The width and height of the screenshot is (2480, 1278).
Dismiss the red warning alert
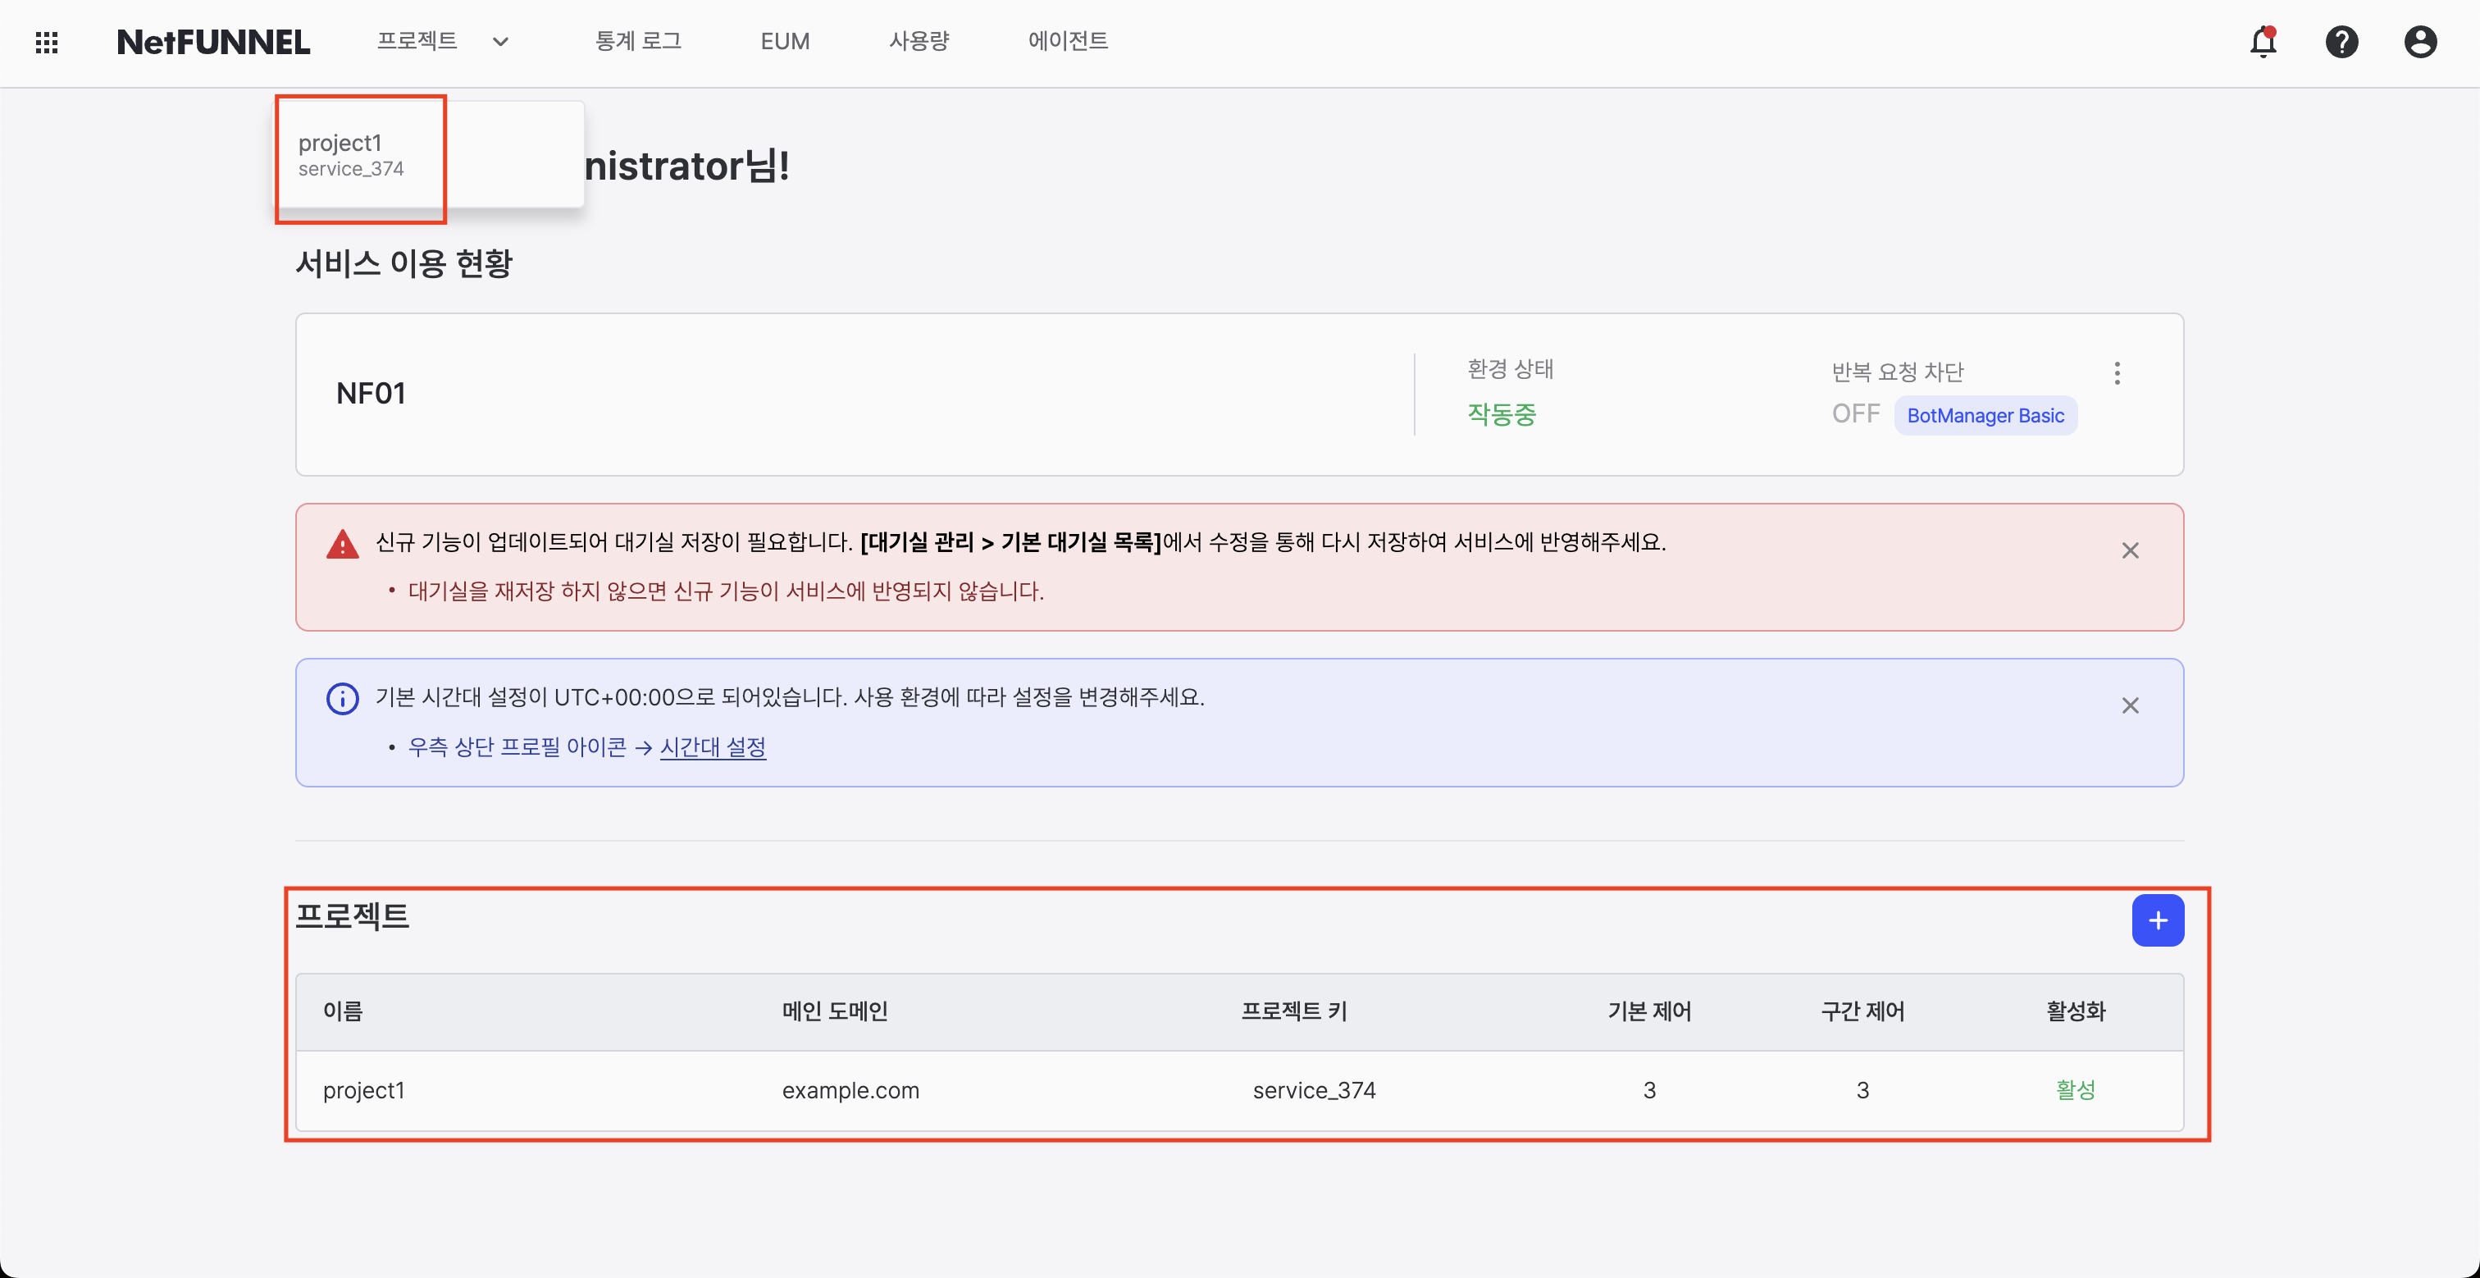(x=2131, y=550)
